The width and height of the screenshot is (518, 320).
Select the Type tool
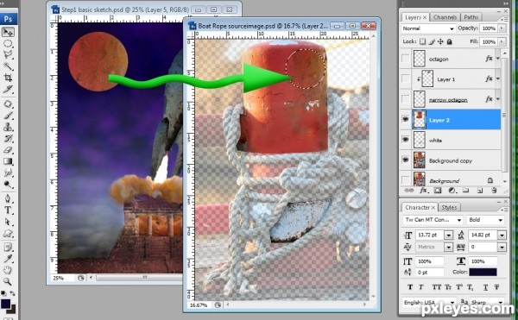(8, 210)
